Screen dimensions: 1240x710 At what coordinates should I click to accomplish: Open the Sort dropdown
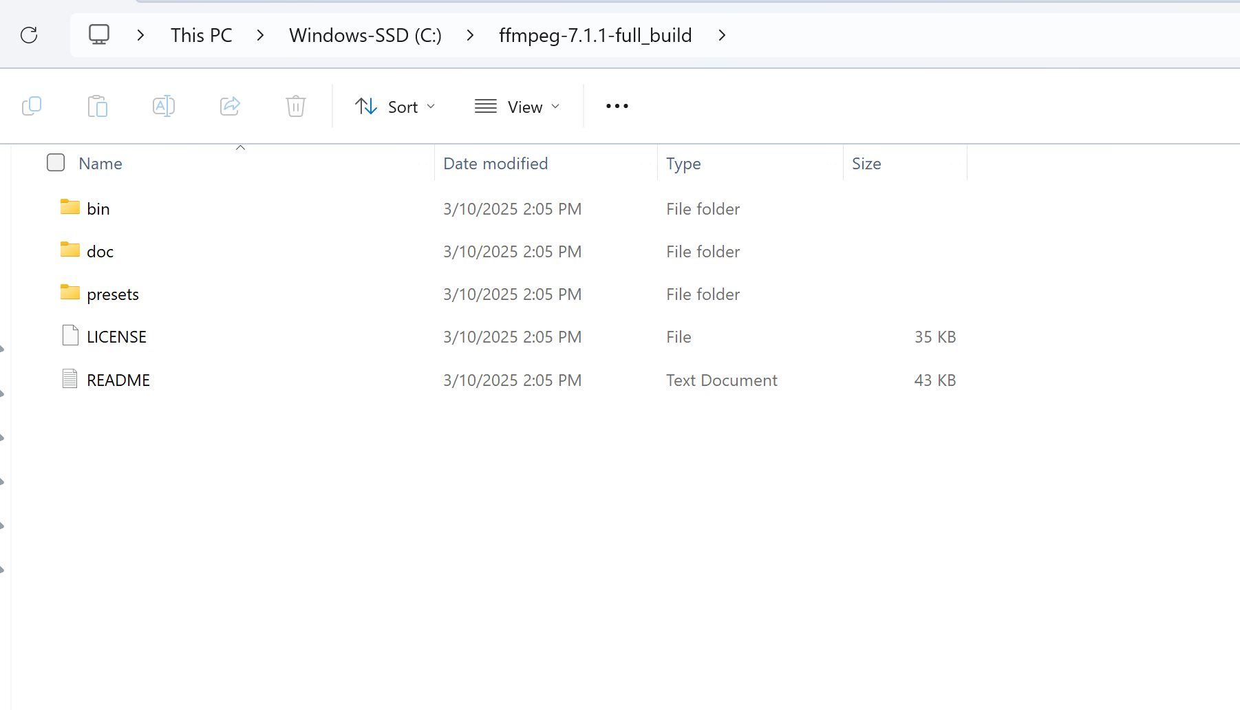coord(396,106)
